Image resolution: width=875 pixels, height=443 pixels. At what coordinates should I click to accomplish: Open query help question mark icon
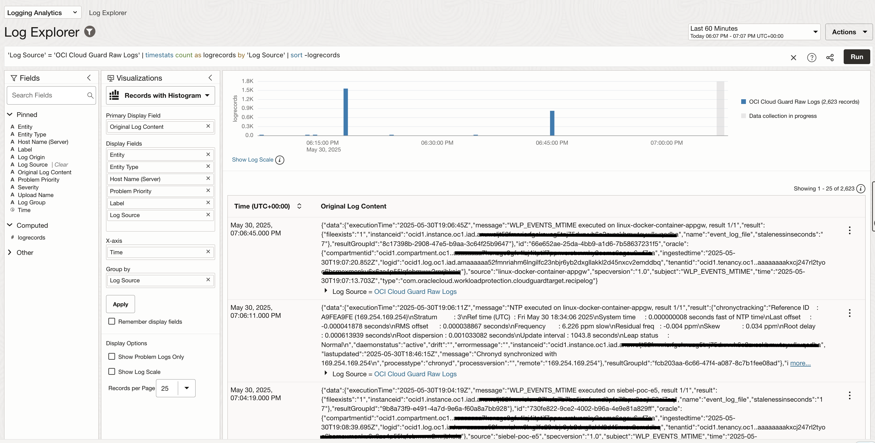tap(811, 57)
